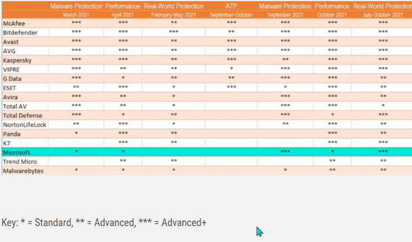Click G Data's April 2021 Performance rating
The height and width of the screenshot is (242, 412).
(123, 78)
